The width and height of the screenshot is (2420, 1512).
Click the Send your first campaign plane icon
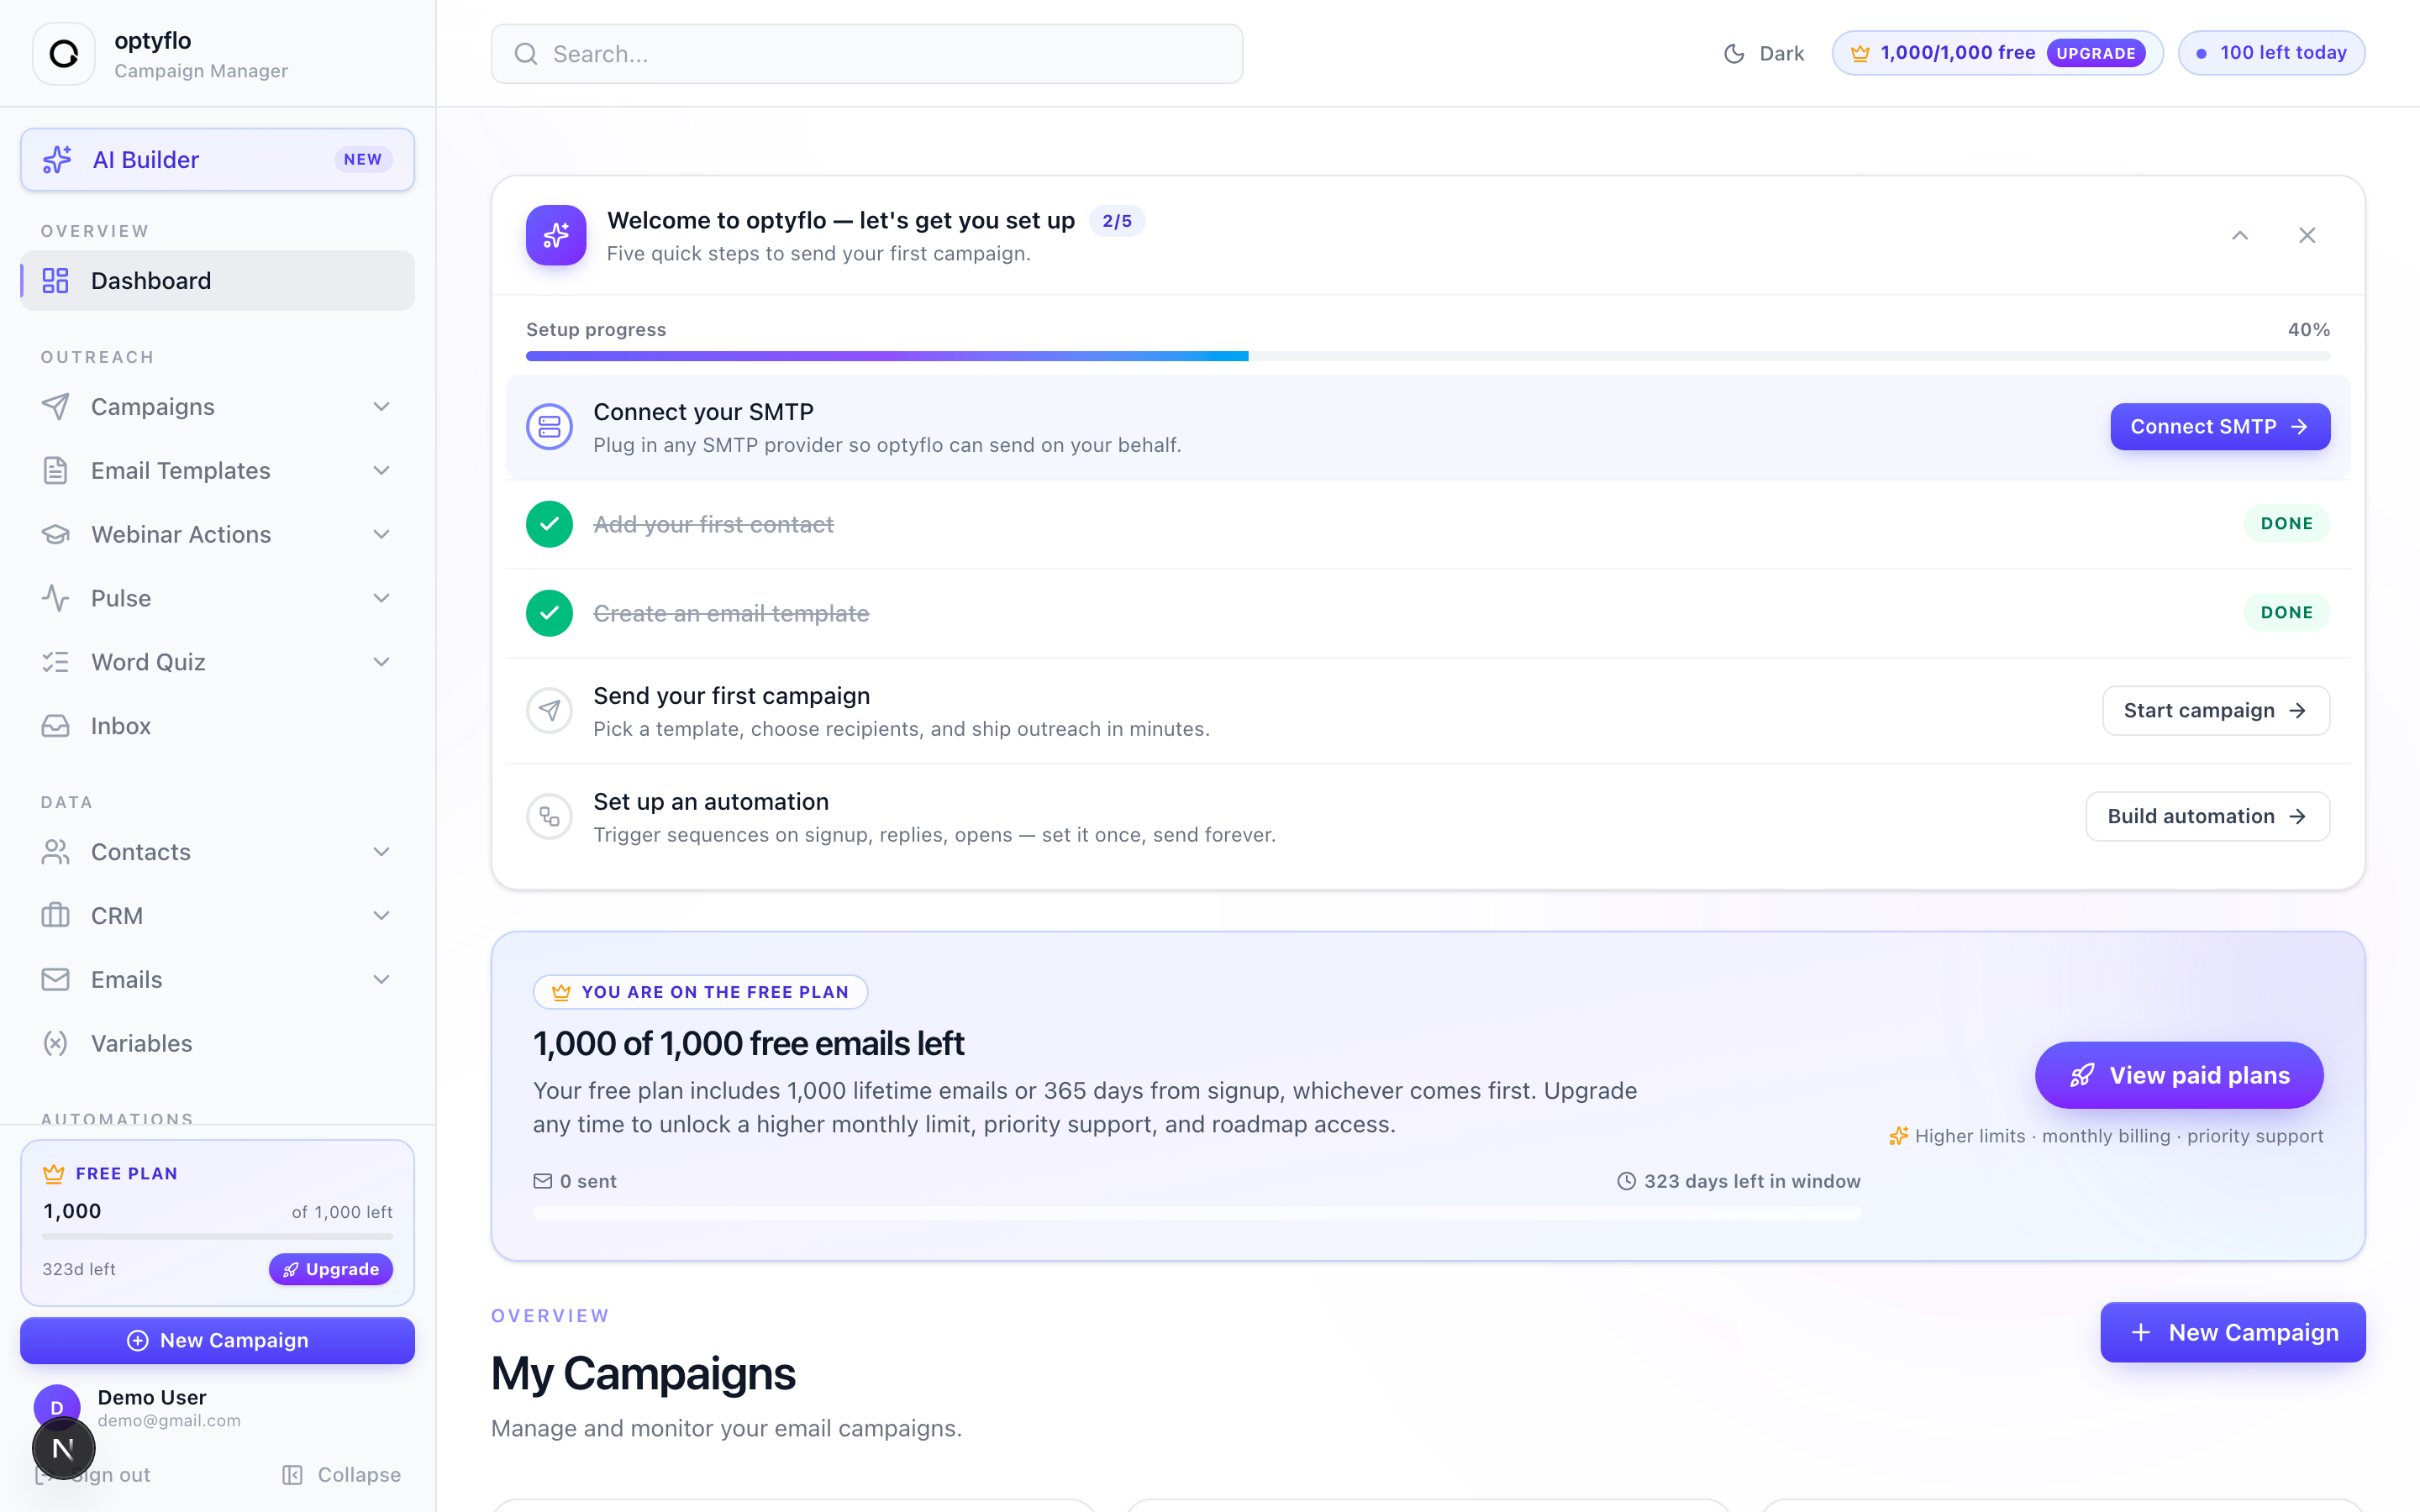pyautogui.click(x=549, y=711)
